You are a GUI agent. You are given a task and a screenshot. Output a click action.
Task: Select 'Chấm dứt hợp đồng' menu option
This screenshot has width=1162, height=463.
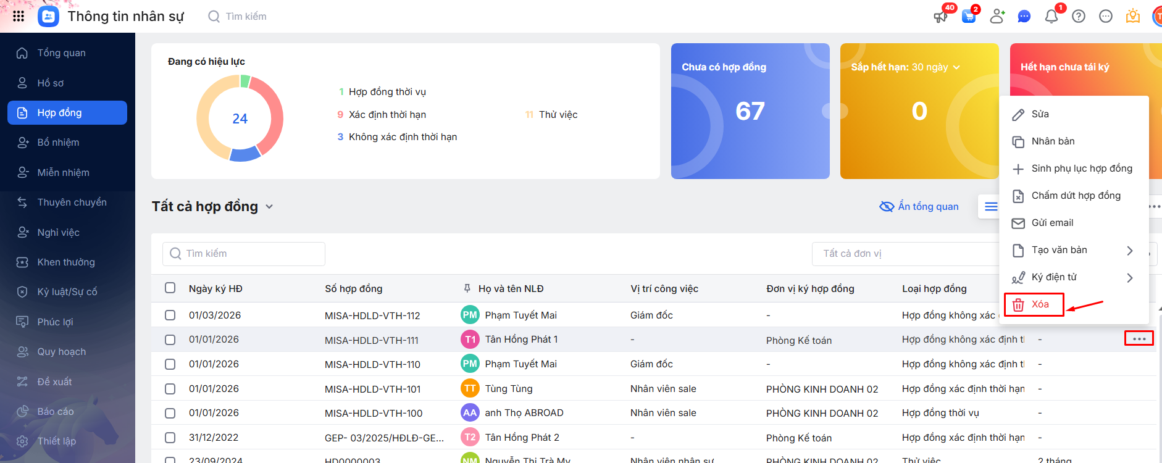1075,196
